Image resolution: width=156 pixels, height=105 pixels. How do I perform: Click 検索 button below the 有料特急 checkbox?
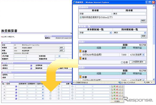tap(143, 21)
